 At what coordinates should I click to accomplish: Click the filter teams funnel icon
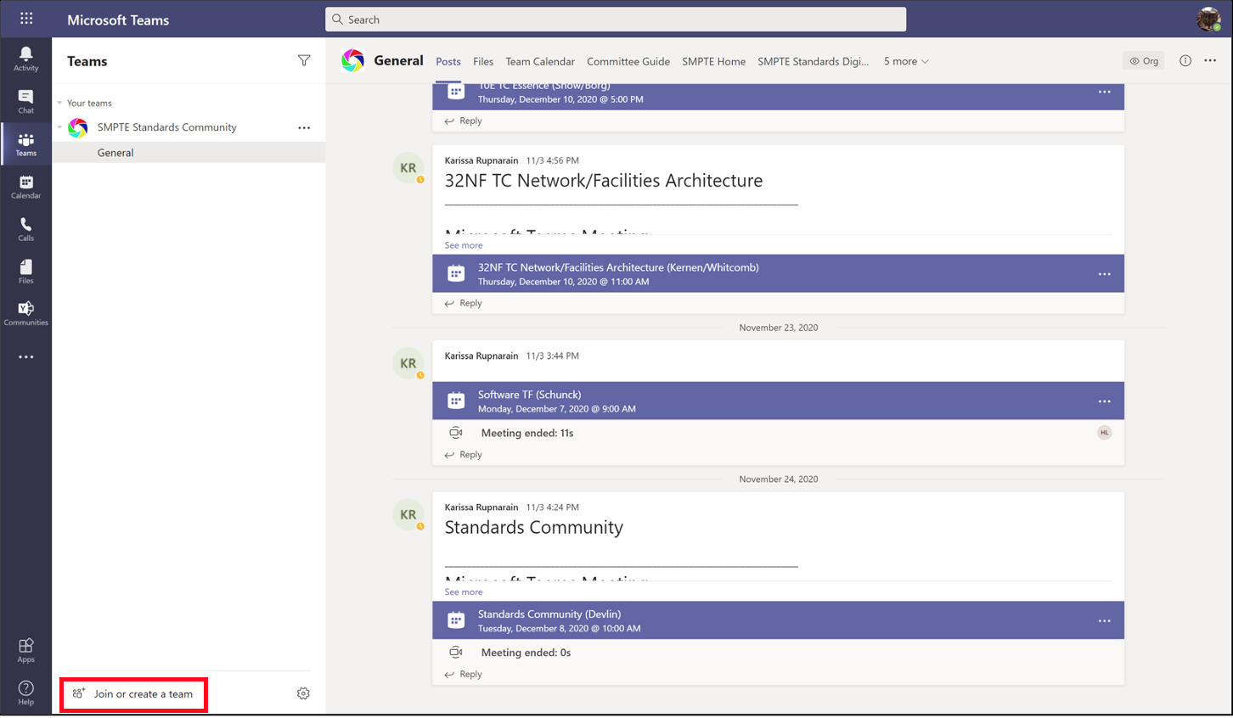coord(304,60)
